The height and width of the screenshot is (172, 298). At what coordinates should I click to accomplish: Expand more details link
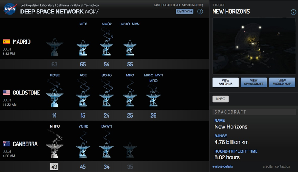tap(222, 166)
